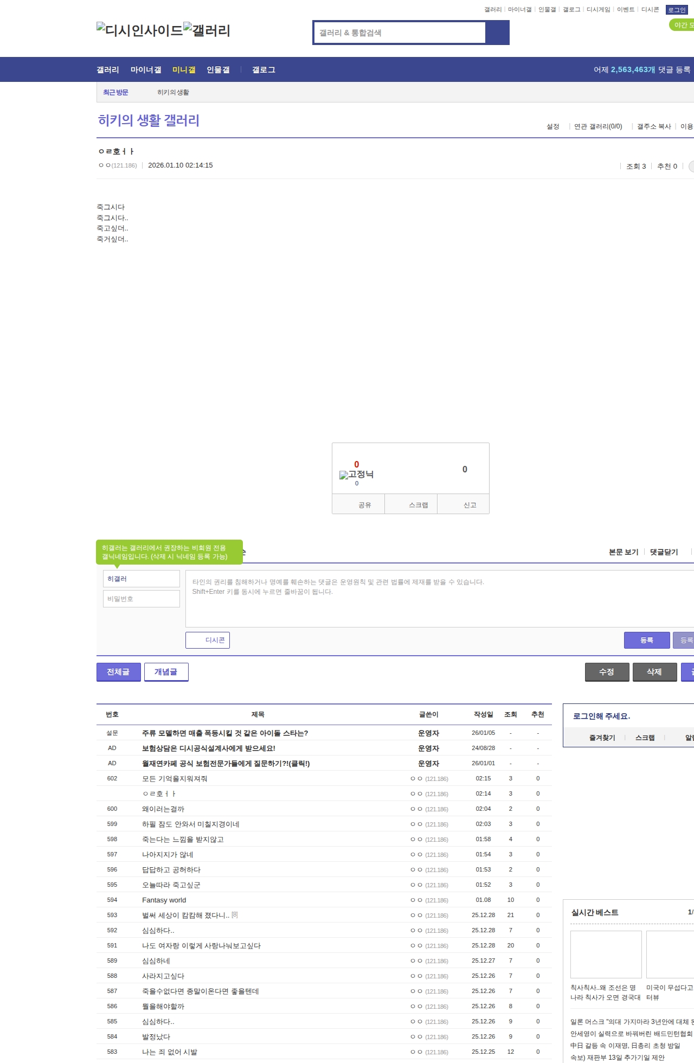Open thumbnail above 칙사칙사..왜 조선은 명
694x1063 pixels.
606,955
